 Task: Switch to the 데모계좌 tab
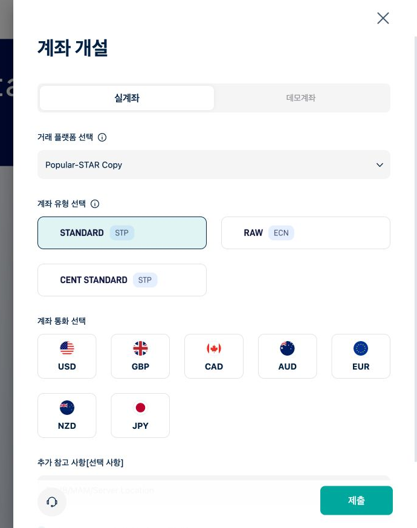click(x=301, y=98)
